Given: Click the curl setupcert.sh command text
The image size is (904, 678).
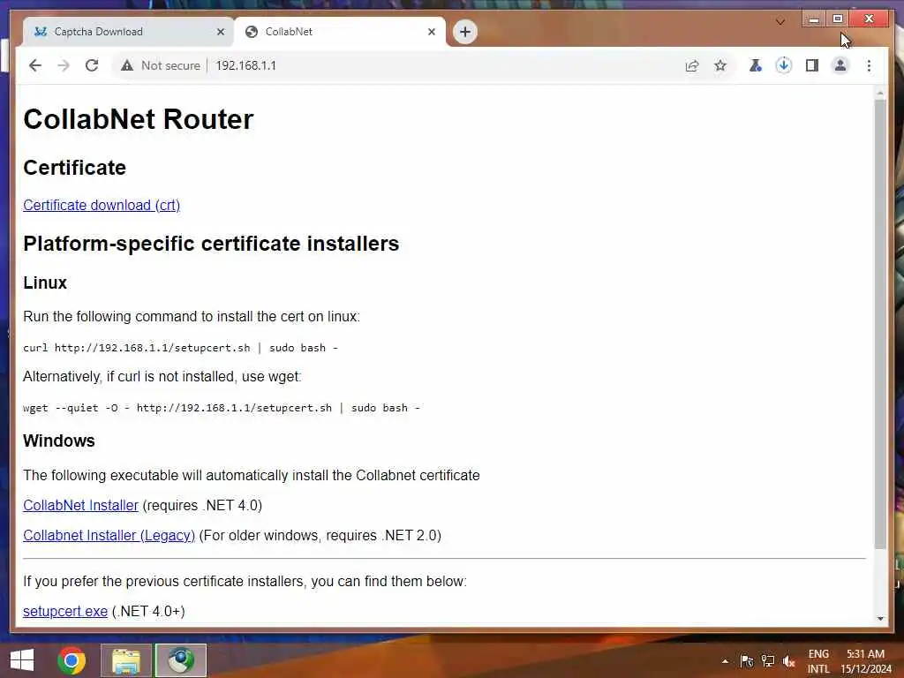Looking at the screenshot, I should click(180, 348).
